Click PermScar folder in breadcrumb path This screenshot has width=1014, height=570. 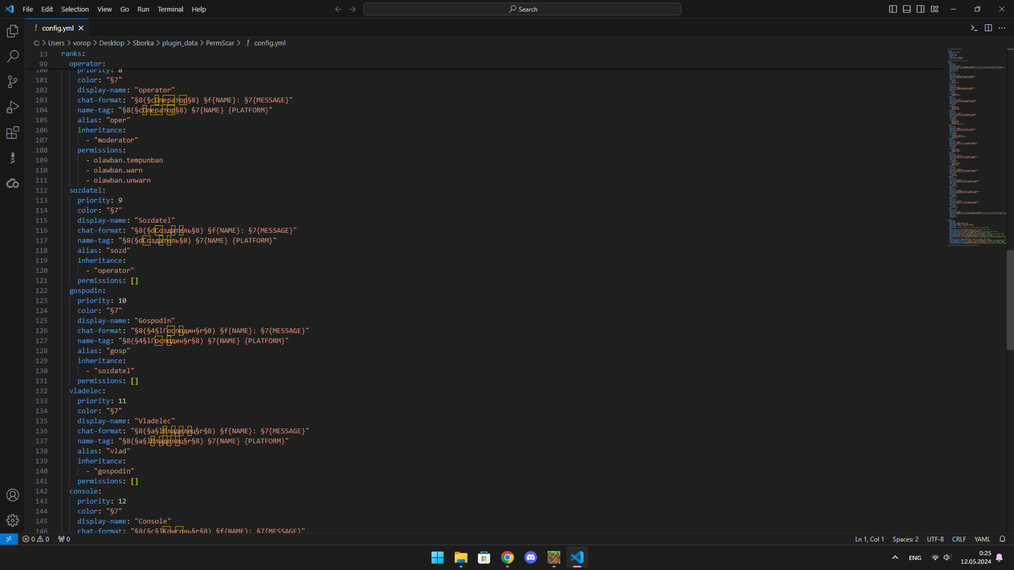coord(220,43)
